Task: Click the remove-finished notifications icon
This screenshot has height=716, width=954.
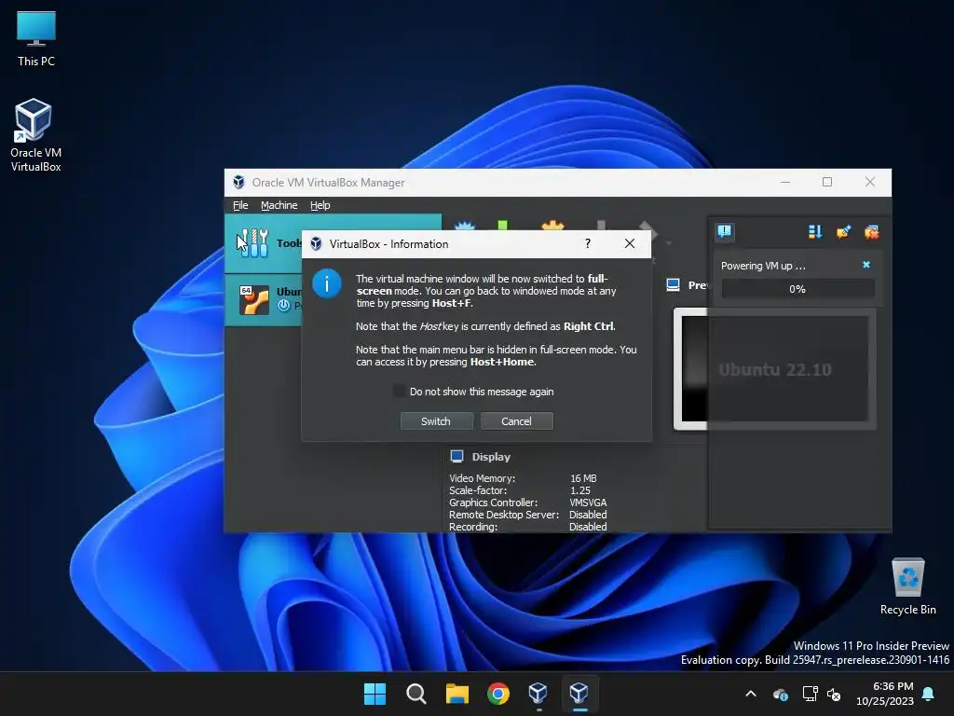Action: coord(871,231)
